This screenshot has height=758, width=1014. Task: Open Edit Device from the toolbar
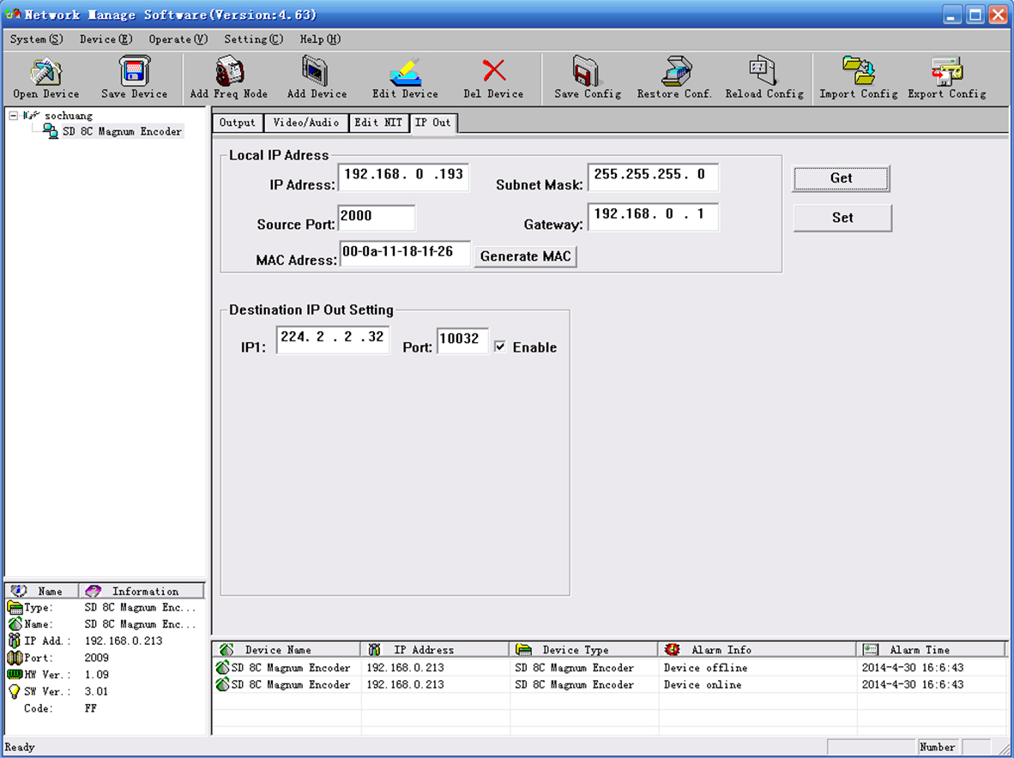click(x=406, y=72)
